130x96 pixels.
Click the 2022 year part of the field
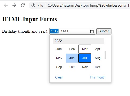tap(65, 31)
